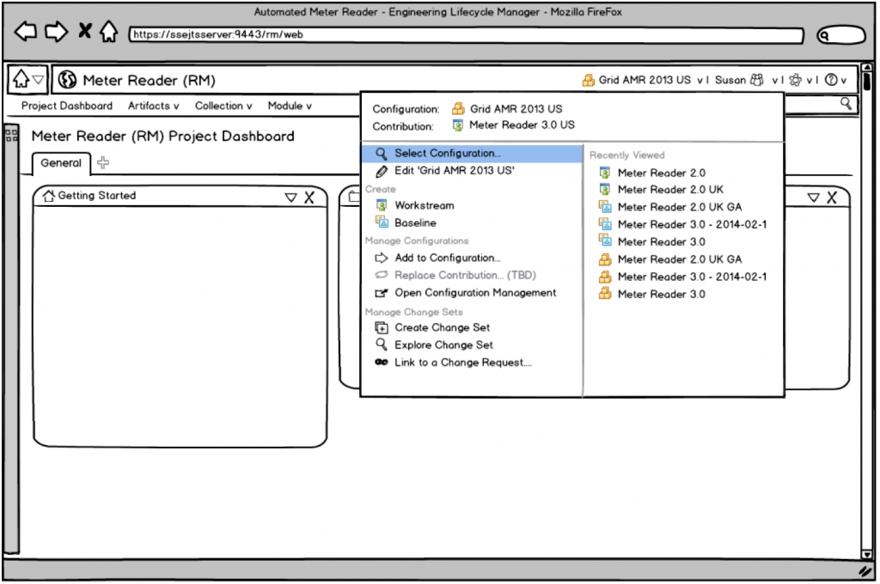Choose Select Configuration... menu entry

click(x=472, y=154)
